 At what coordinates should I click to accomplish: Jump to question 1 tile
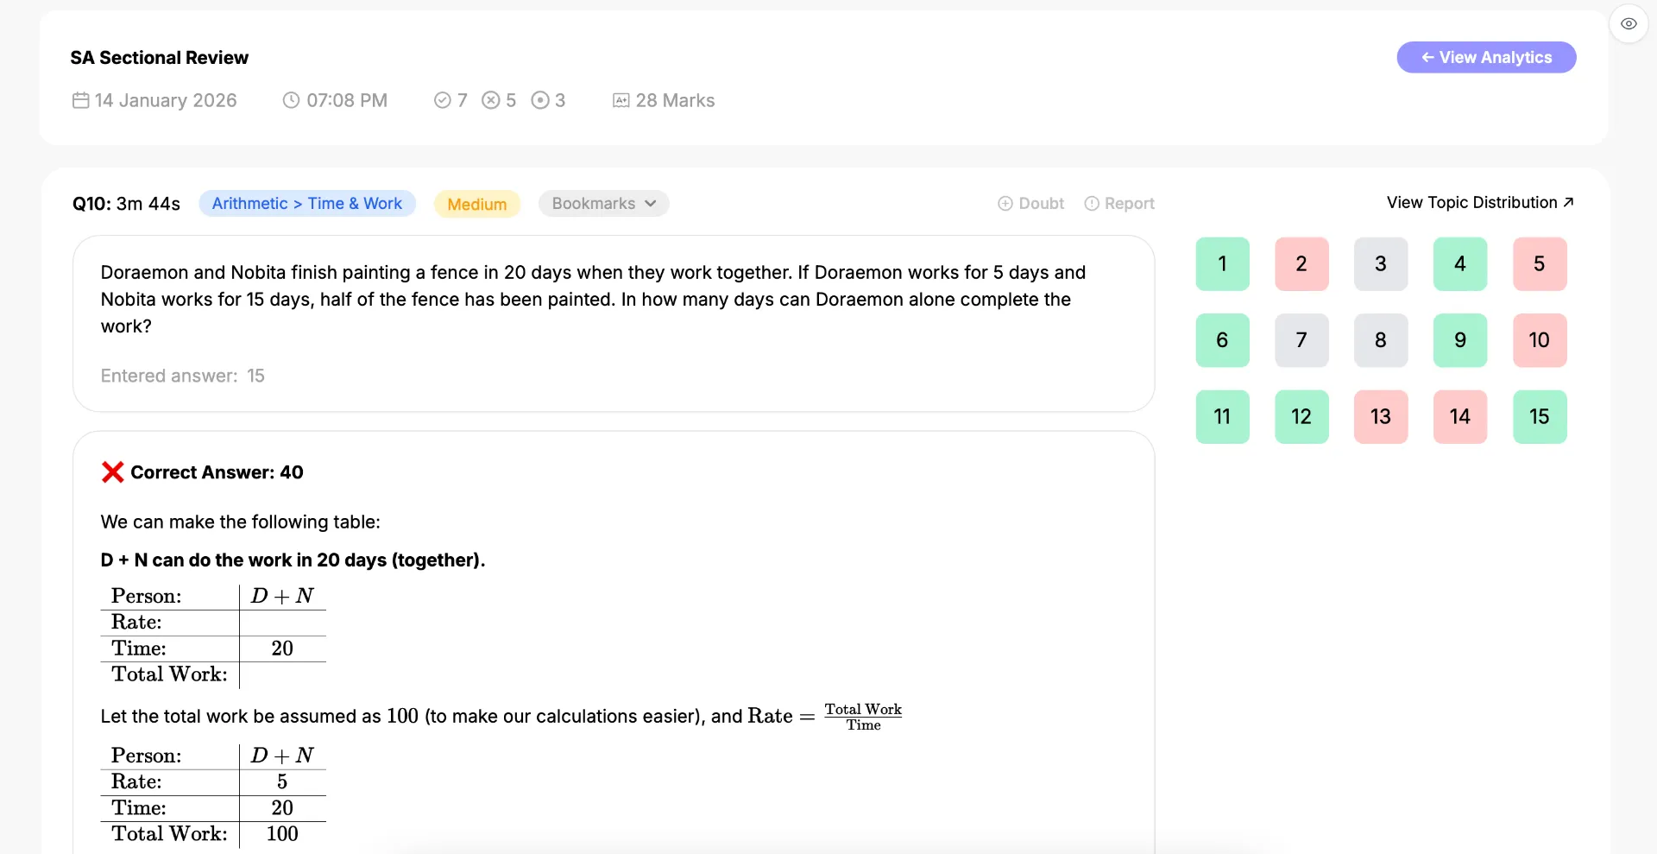[1222, 263]
